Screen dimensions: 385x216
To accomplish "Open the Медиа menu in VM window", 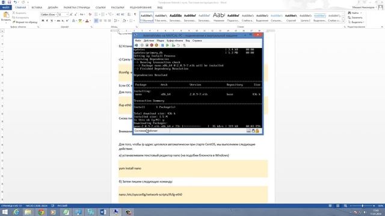I will click(x=161, y=41).
